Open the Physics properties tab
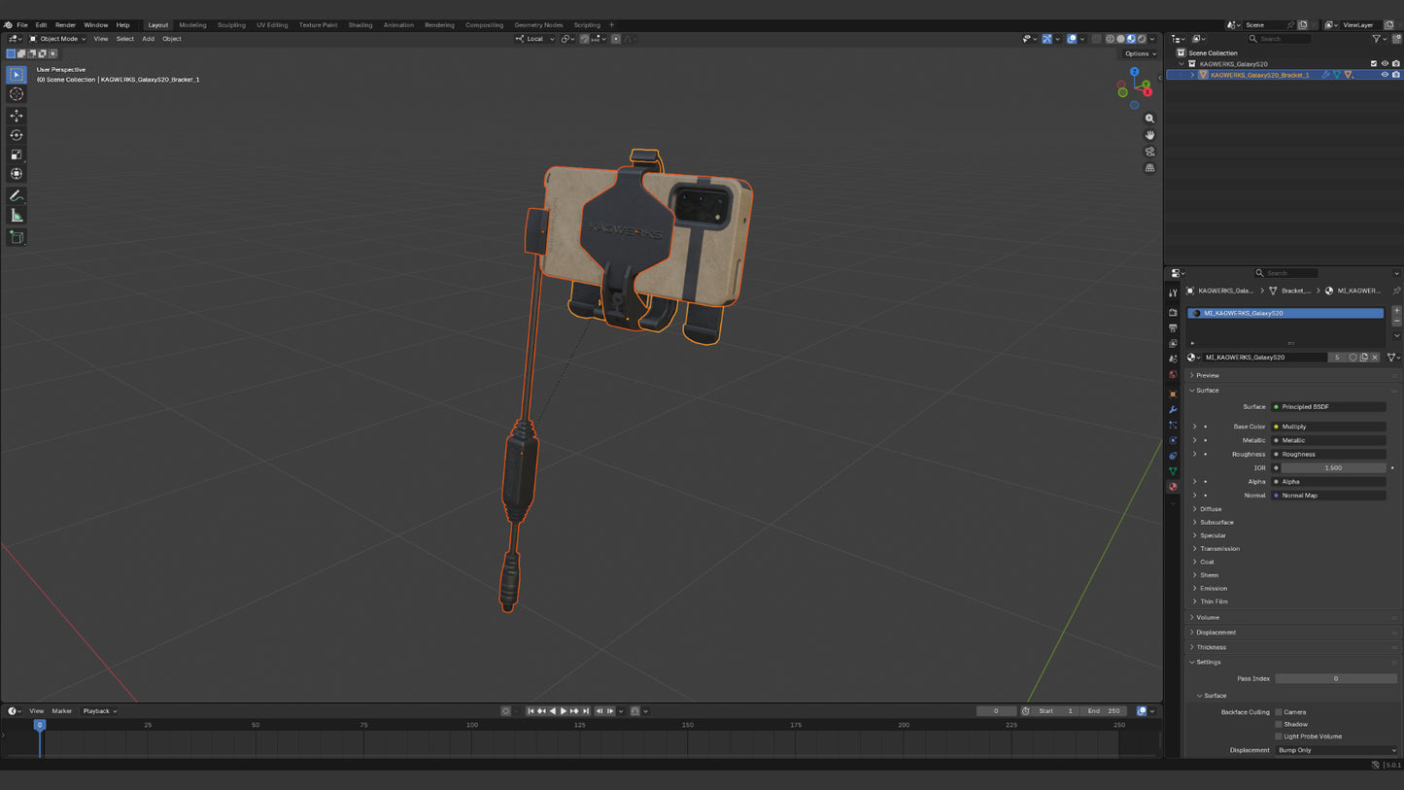 coord(1173,441)
